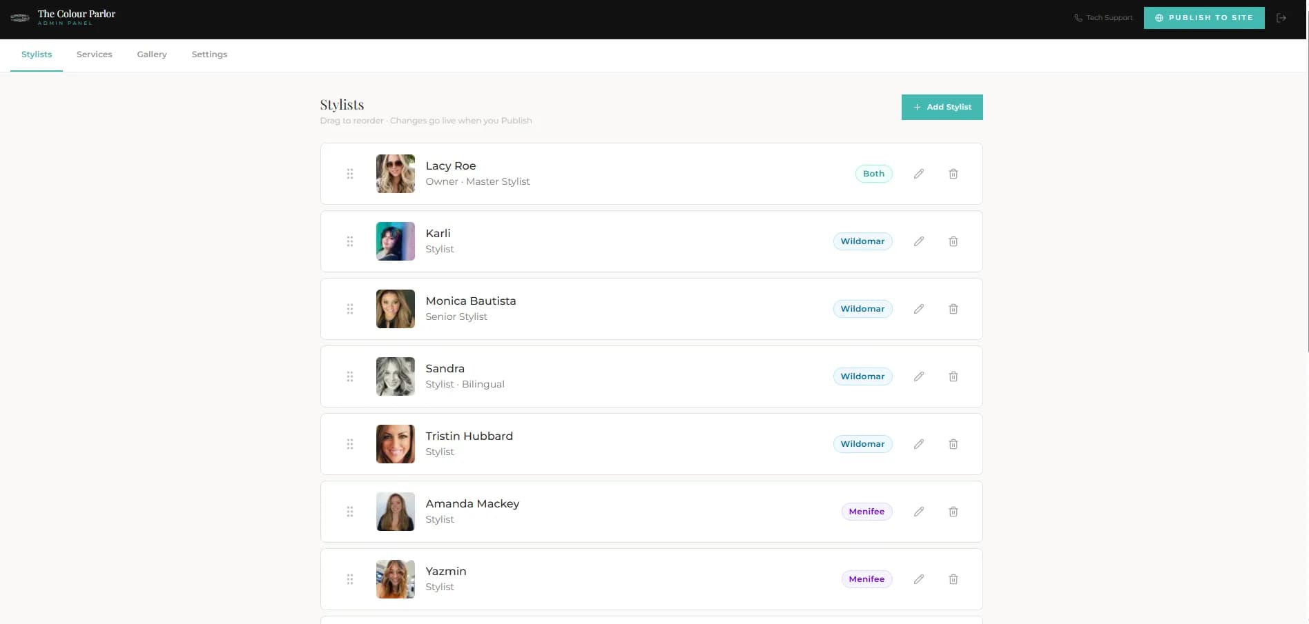This screenshot has height=624, width=1309.
Task: Switch to the Gallery tab
Action: pyautogui.click(x=152, y=54)
